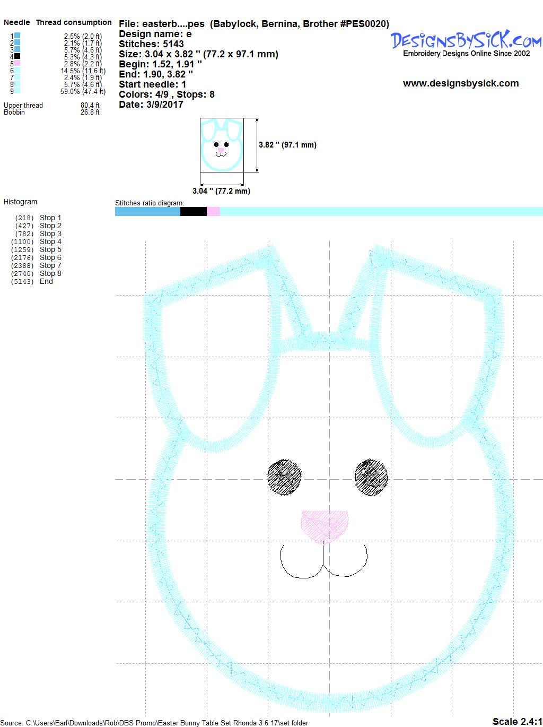543x727 pixels.
Task: Select Stop 5 in the histogram
Action: point(50,249)
